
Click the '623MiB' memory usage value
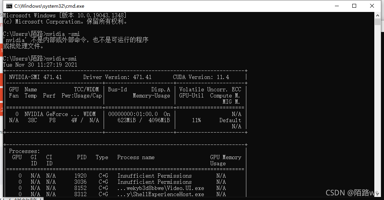pyautogui.click(x=126, y=120)
